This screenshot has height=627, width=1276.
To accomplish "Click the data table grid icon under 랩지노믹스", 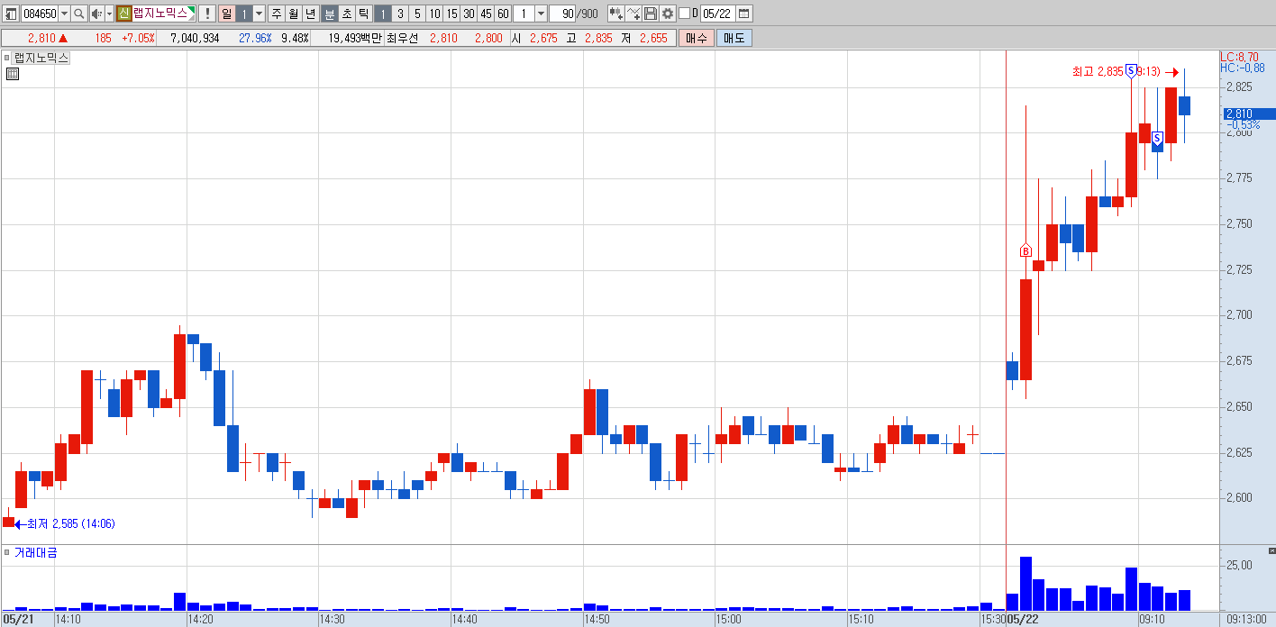I will pyautogui.click(x=13, y=75).
